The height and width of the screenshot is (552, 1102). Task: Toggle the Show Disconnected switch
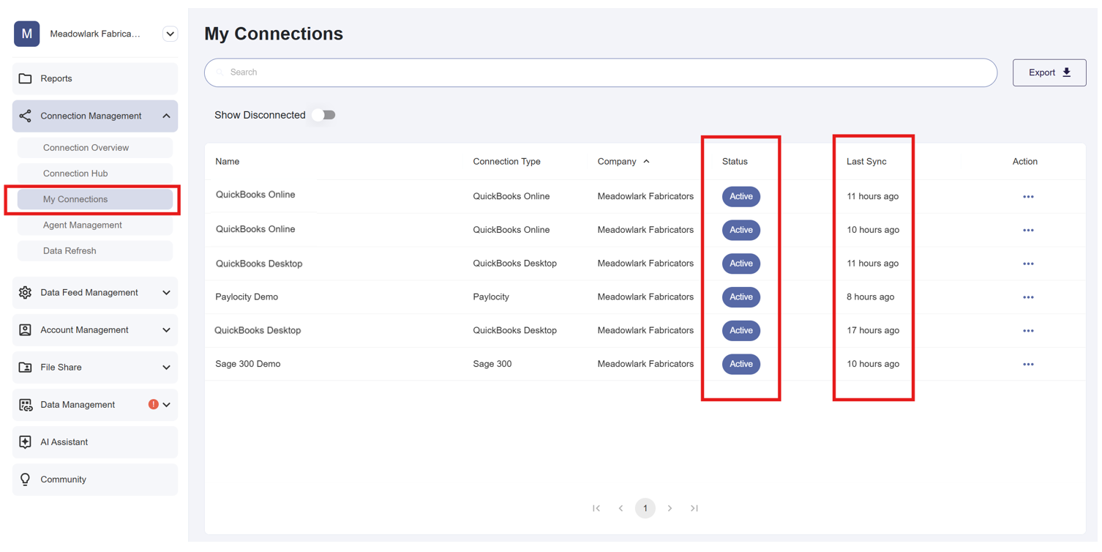click(323, 115)
